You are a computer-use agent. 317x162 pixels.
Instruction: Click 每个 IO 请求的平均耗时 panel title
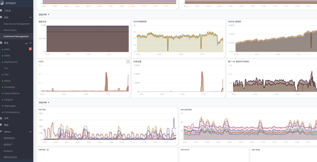click(239, 62)
